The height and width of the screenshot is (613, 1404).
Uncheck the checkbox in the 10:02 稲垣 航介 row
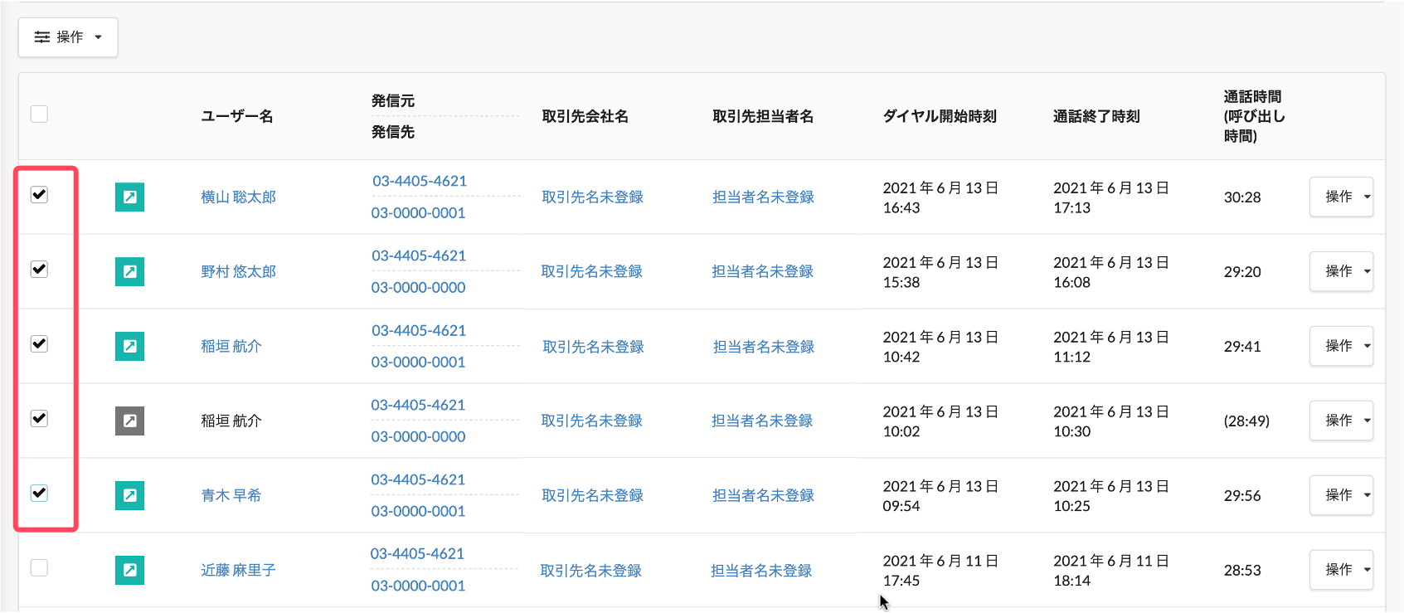point(39,418)
